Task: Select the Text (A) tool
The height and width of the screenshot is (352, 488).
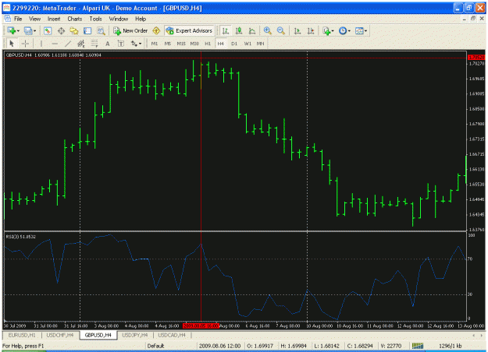Action: click(108, 44)
